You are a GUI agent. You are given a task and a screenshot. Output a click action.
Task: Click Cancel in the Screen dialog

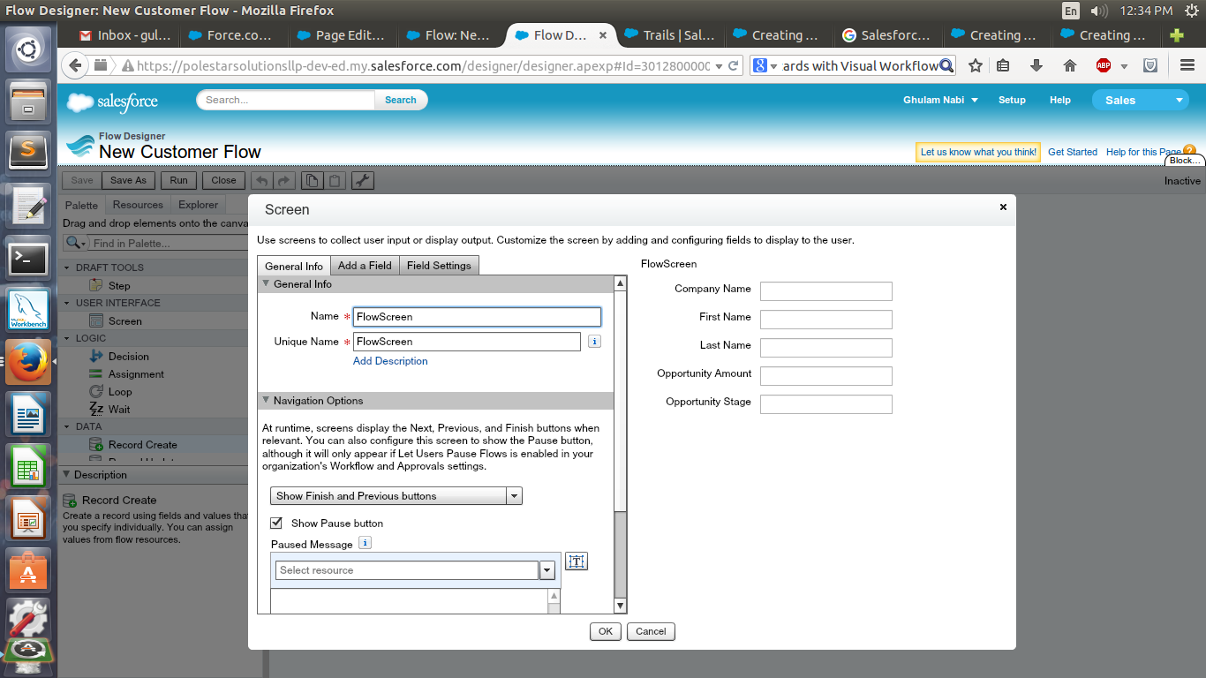click(x=651, y=631)
